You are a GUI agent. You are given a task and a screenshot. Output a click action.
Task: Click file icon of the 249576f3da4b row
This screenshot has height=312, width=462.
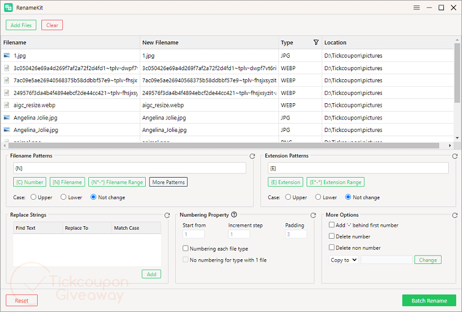pos(7,93)
